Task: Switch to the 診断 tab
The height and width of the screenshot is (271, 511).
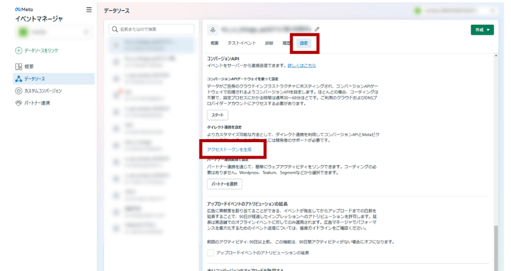Action: (269, 43)
